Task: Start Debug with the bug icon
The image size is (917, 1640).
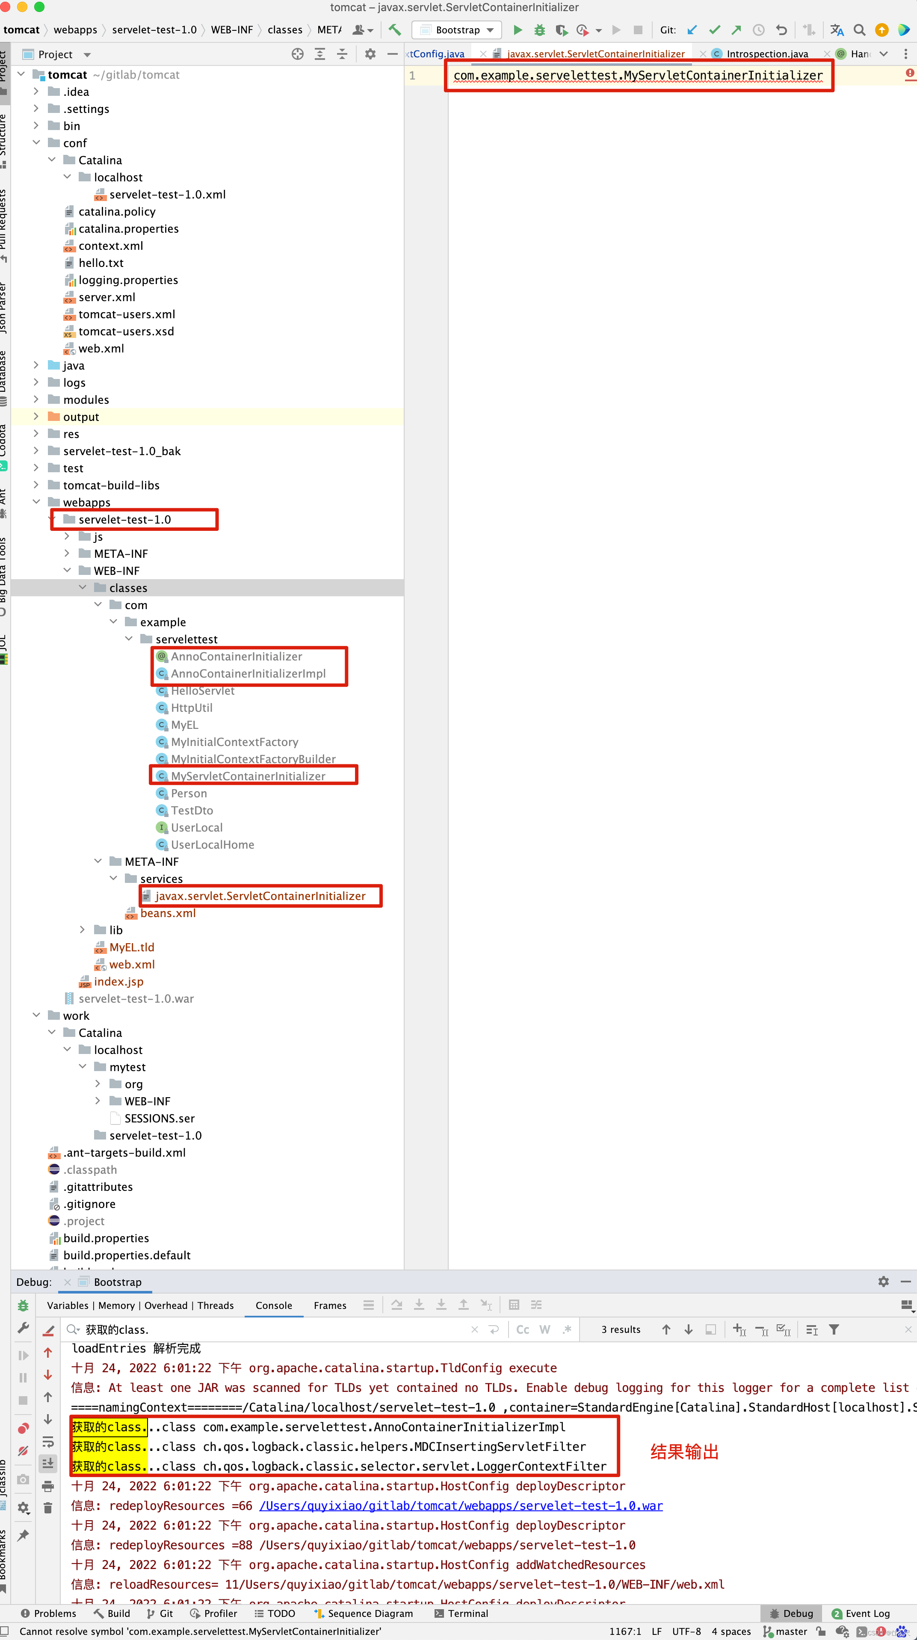Action: pos(540,30)
